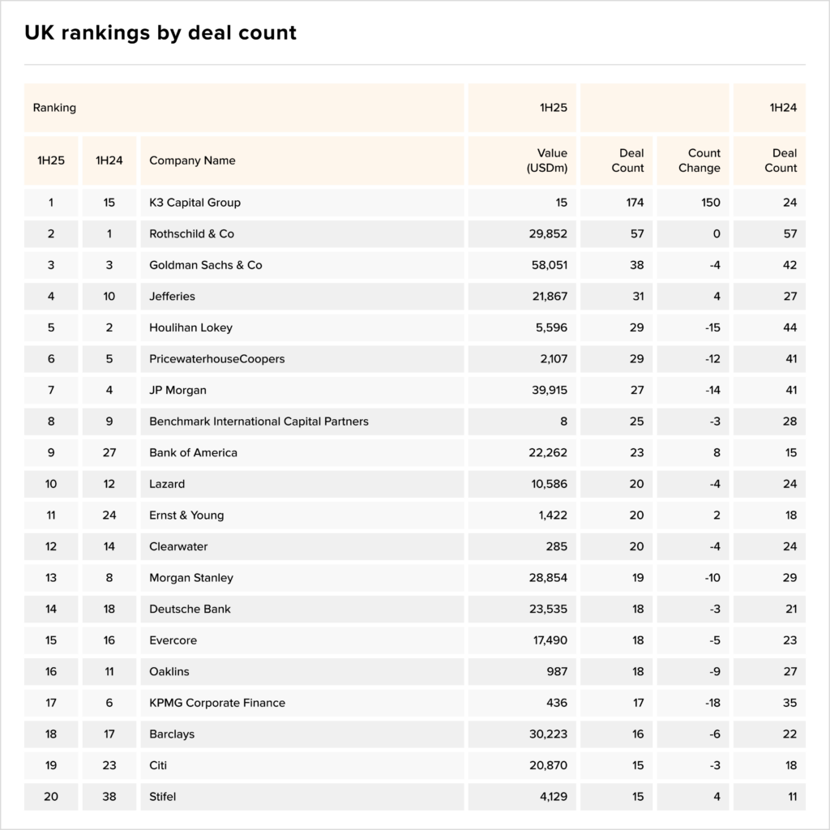The width and height of the screenshot is (830, 830).
Task: Select the 'K3 Capital Group' company name
Action: point(195,203)
